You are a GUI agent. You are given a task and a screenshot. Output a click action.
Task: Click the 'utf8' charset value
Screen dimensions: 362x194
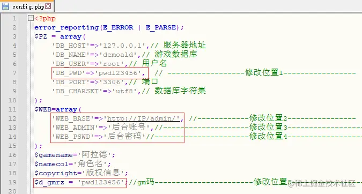(x=124, y=91)
